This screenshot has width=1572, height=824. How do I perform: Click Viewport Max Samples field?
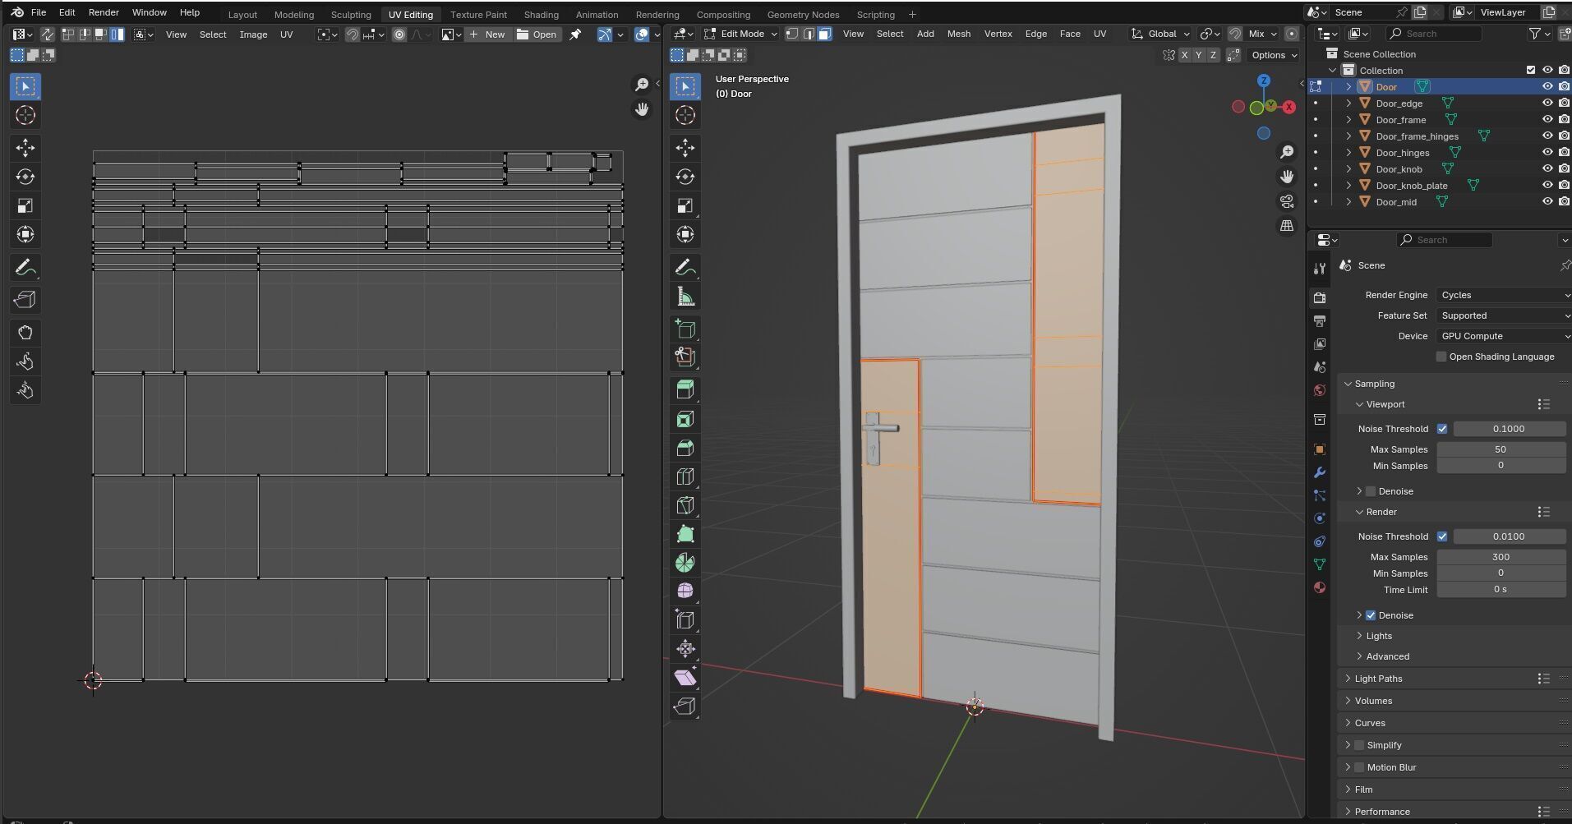[x=1501, y=449]
